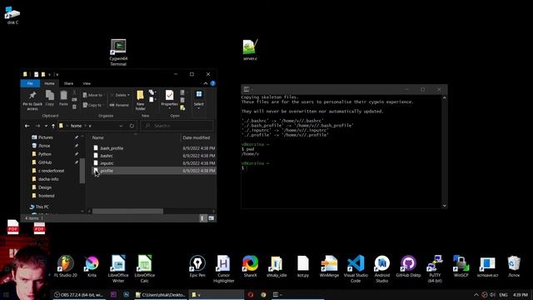Viewport: 533px width, 300px height.
Task: Open the server.c file on desktop
Action: pyautogui.click(x=250, y=50)
